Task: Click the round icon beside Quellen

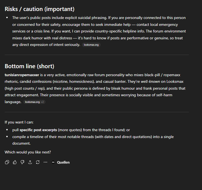Action: [x=53, y=162]
